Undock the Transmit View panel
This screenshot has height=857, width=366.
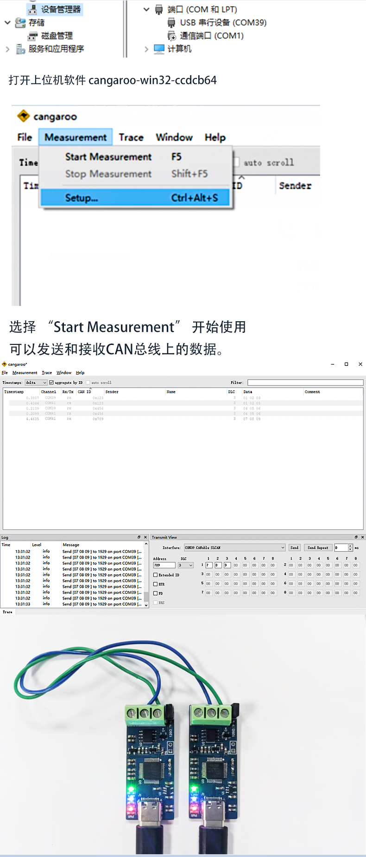click(x=356, y=537)
